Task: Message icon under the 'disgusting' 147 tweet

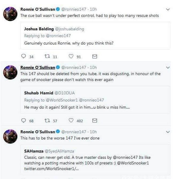Action: pyautogui.click(x=94, y=121)
